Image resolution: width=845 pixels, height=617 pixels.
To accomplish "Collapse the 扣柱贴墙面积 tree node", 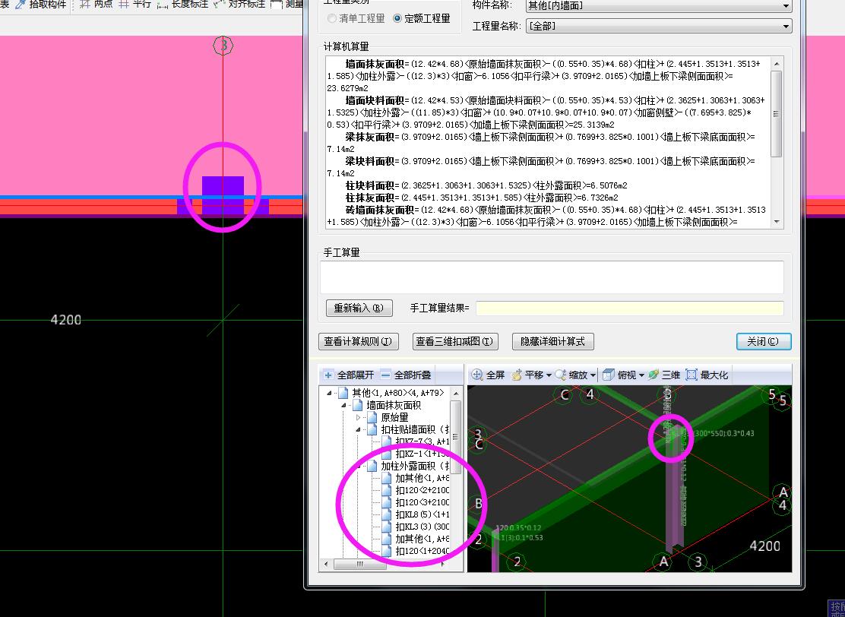I will click(358, 429).
